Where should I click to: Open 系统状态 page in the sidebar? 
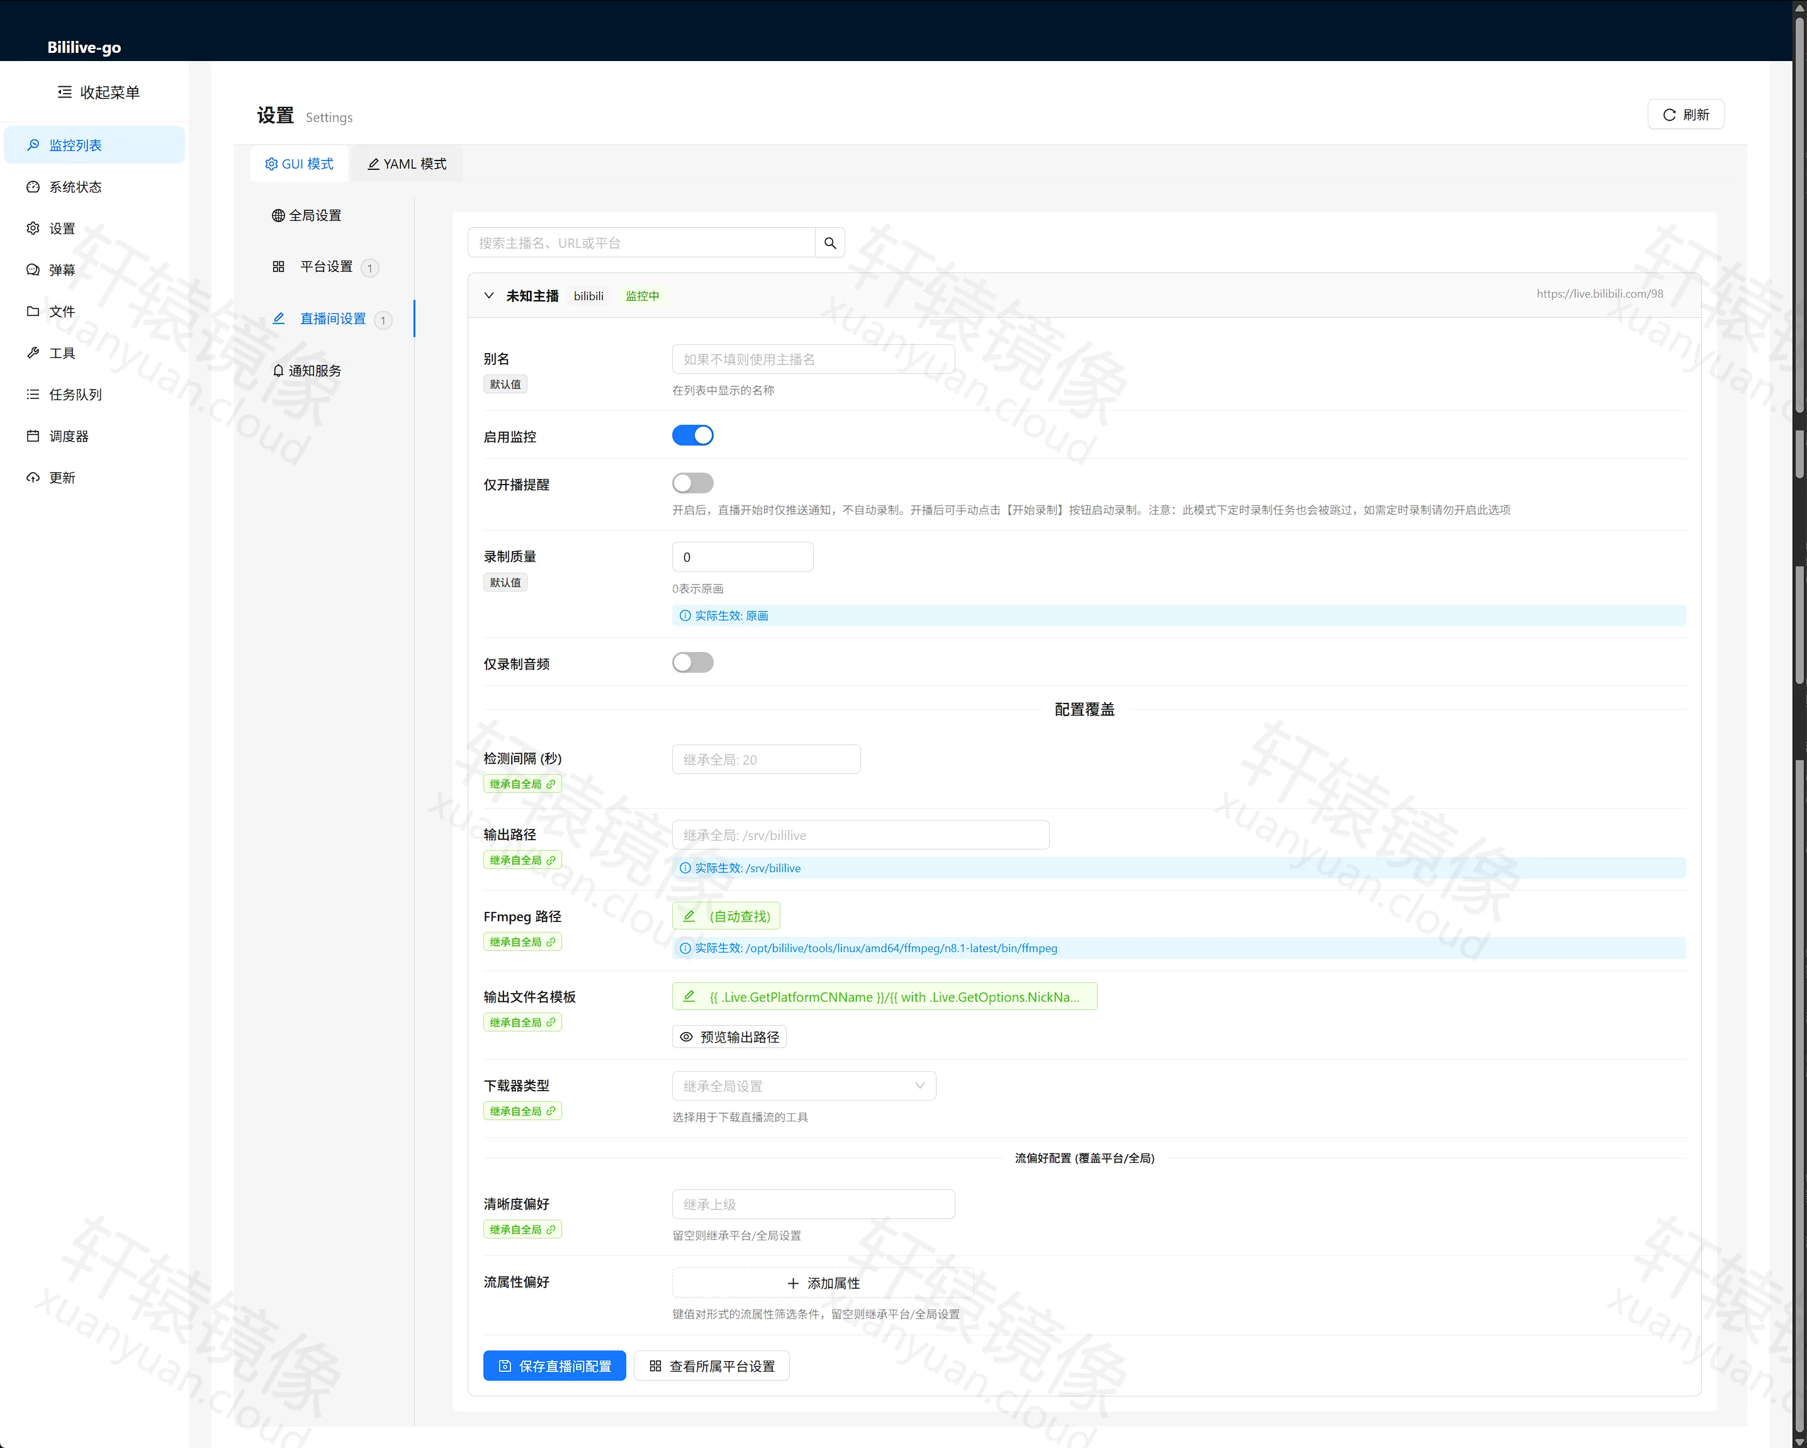pyautogui.click(x=94, y=187)
